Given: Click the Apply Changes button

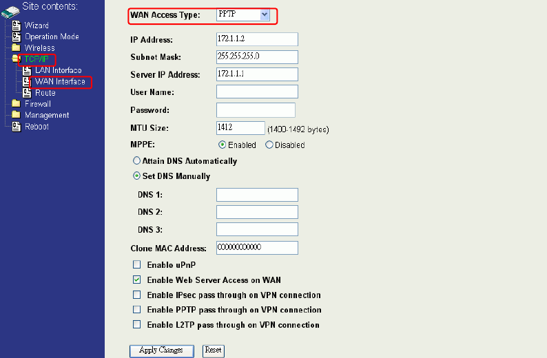Looking at the screenshot, I should click(161, 350).
